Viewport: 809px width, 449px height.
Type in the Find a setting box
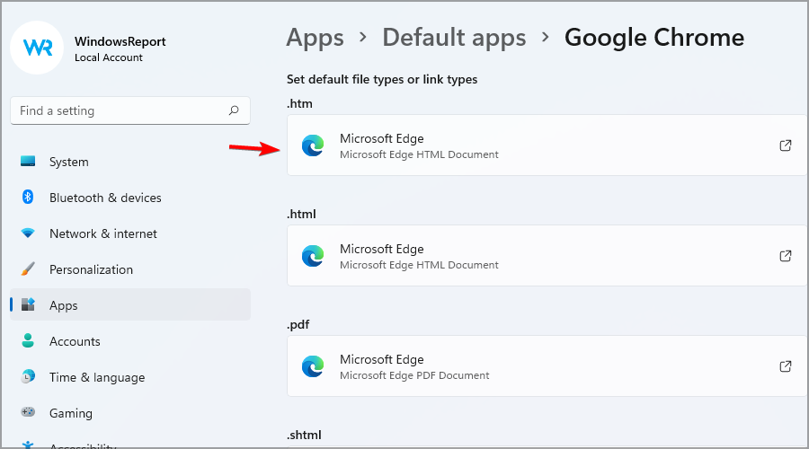(121, 111)
